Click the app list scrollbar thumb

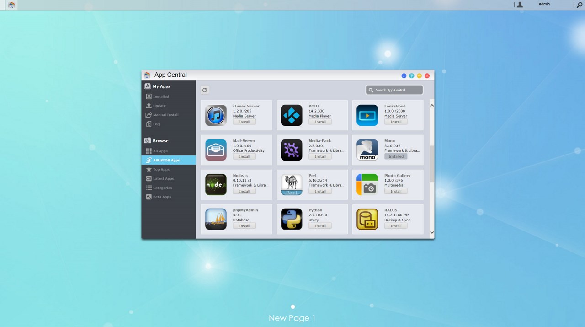pos(432,164)
